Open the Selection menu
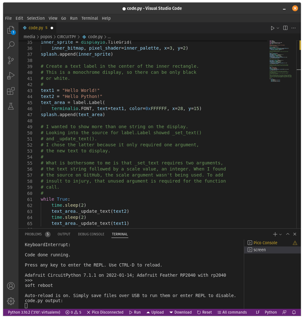The width and height of the screenshot is (304, 319). point(36,18)
